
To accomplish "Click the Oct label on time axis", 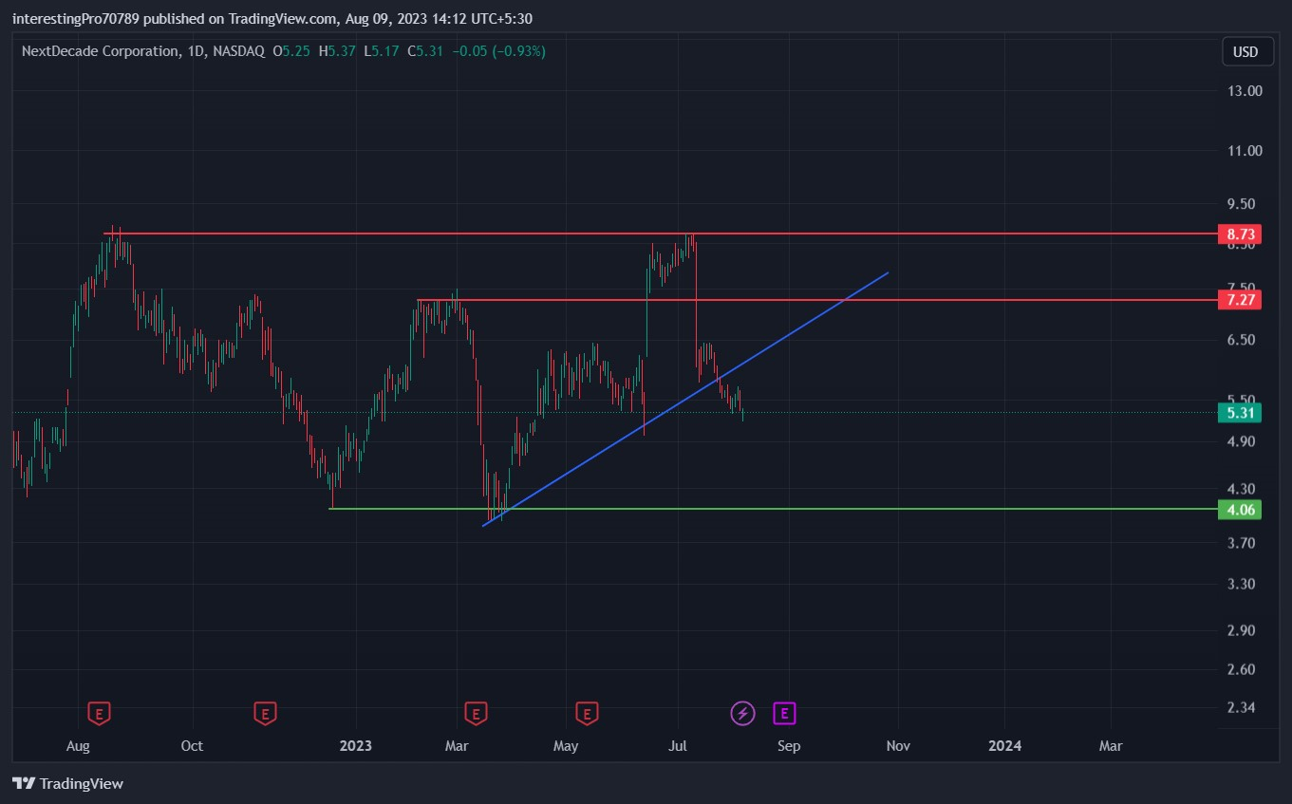I will (x=192, y=746).
